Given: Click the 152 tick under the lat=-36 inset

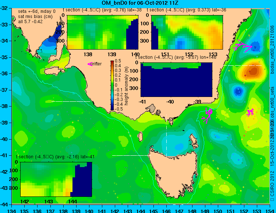Looking at the screenshot, I should 189,54.
